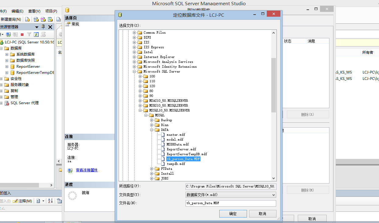The width and height of the screenshot is (379, 223).
Task: Click the red Stop icon in Object Explorer
Action: tap(22, 34)
